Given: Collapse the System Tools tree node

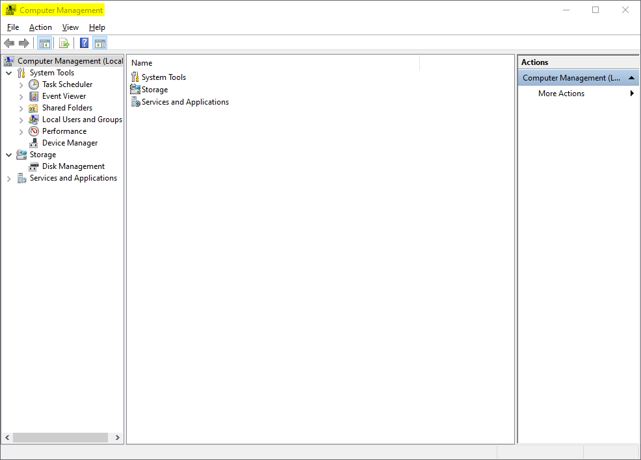Looking at the screenshot, I should point(9,73).
